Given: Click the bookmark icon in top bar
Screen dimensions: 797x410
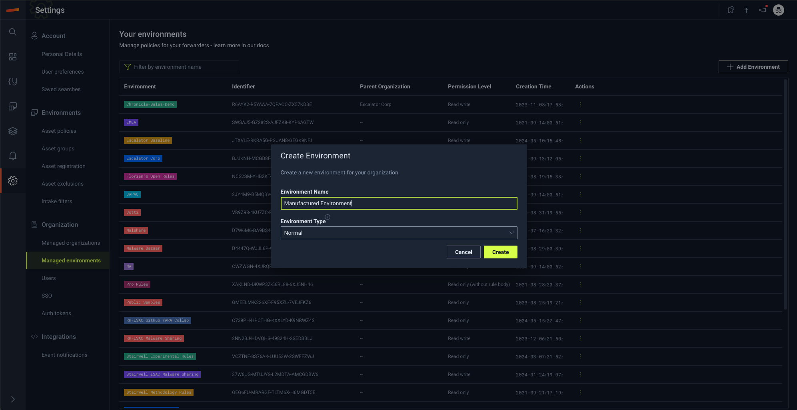Looking at the screenshot, I should [x=731, y=10].
